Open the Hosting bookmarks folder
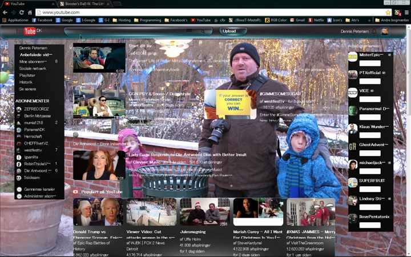The image size is (411, 257). click(x=122, y=20)
